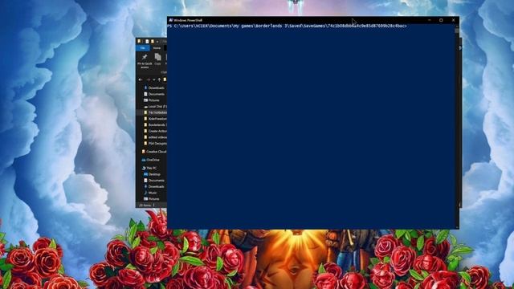Select Documents under This PC
The width and height of the screenshot is (514, 289).
154,181
